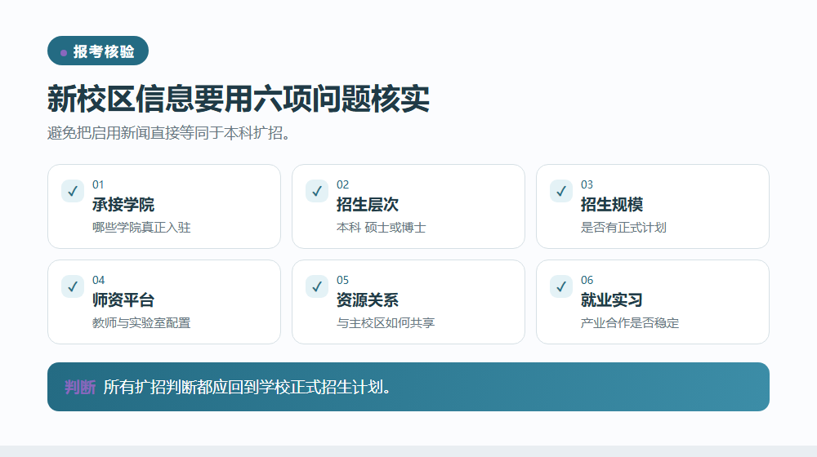Click the number 05 label
The image size is (817, 457).
coord(343,280)
